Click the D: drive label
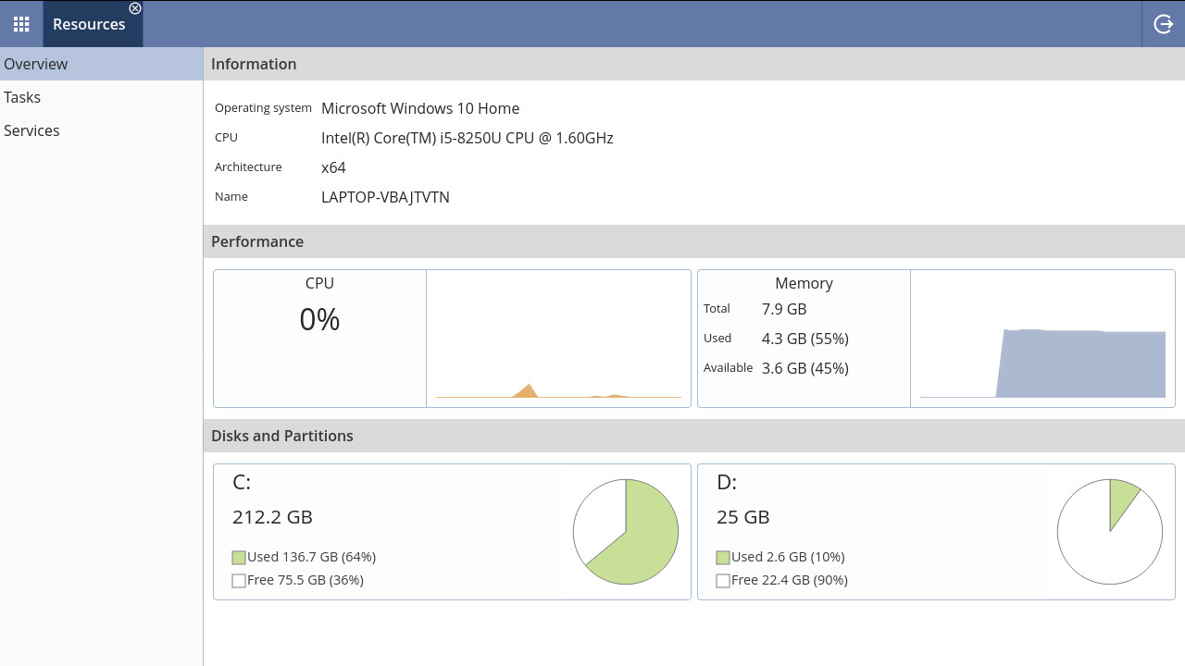Viewport: 1185px width, 666px height. click(727, 482)
